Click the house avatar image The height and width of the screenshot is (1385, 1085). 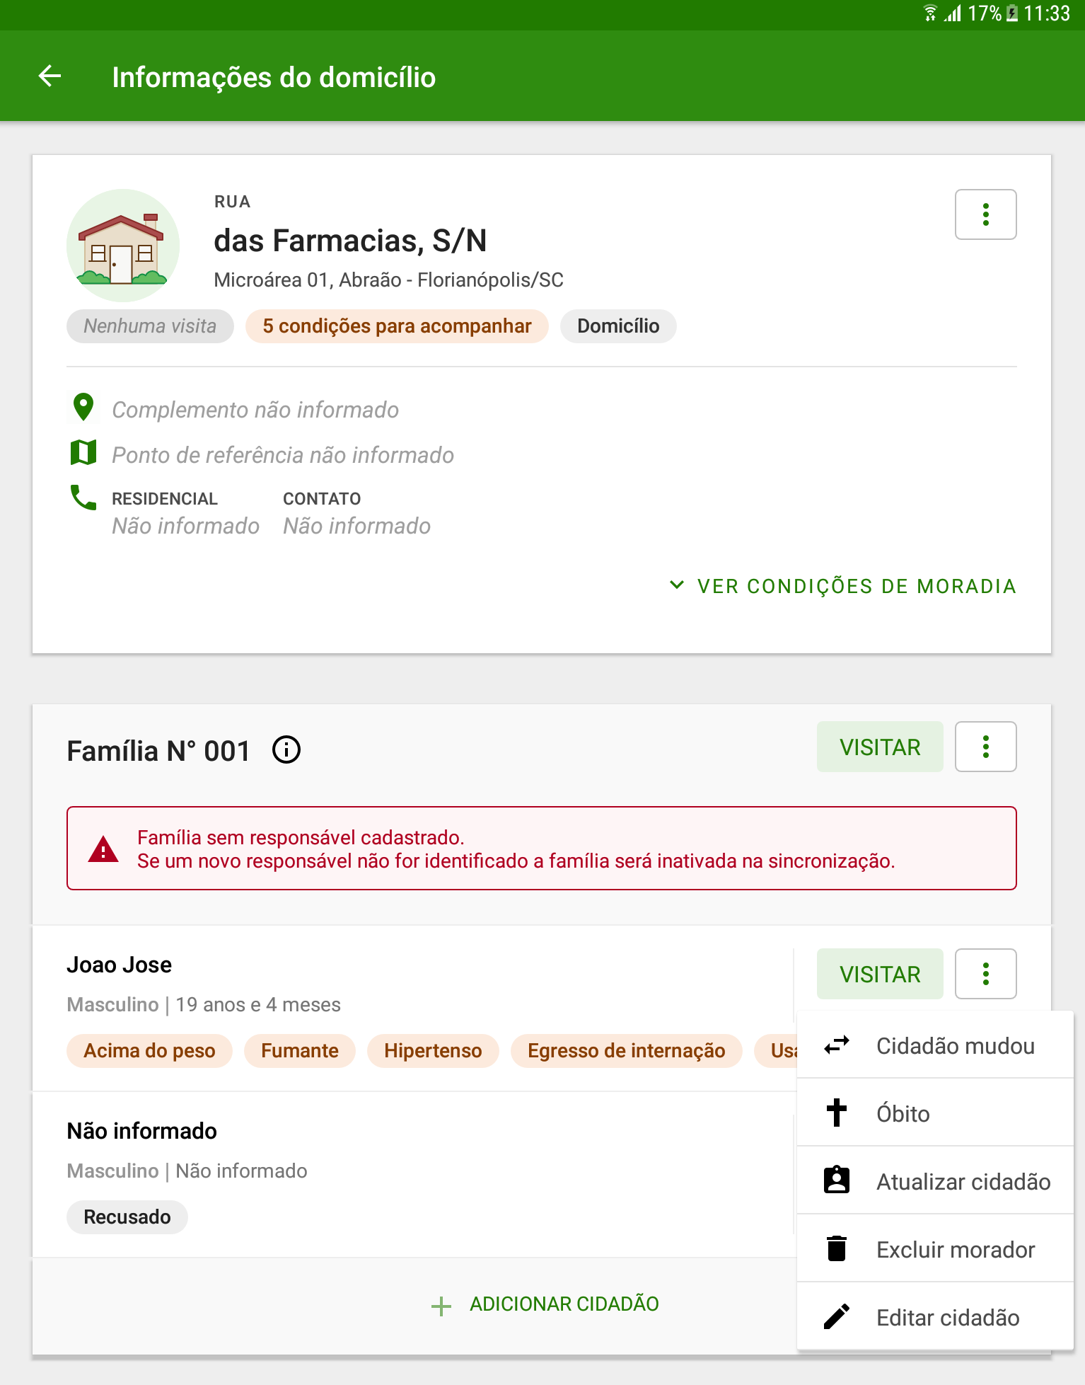pyautogui.click(x=123, y=246)
